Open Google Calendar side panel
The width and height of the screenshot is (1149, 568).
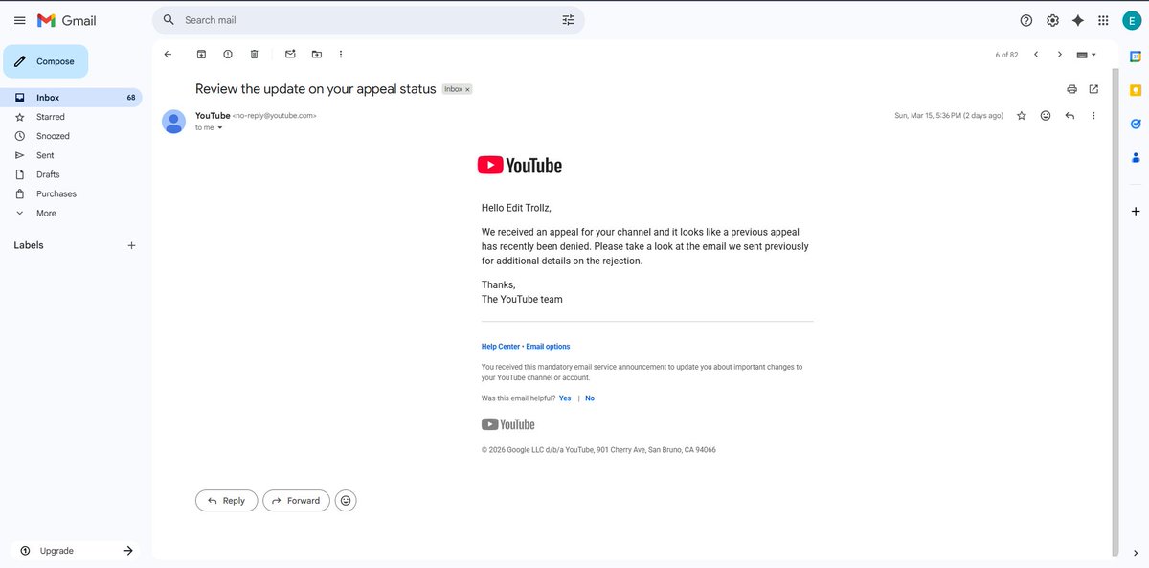[1136, 56]
